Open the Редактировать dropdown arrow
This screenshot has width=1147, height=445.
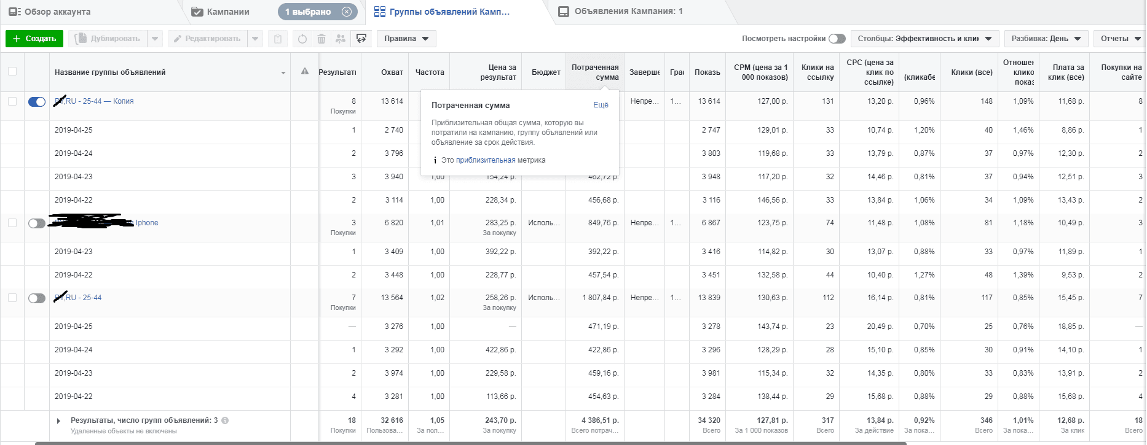pyautogui.click(x=255, y=39)
